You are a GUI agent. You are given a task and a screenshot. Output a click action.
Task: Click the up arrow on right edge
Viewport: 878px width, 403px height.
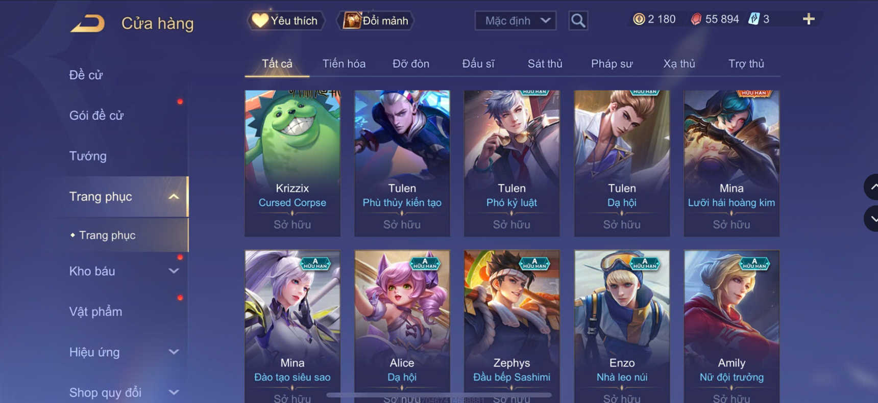872,187
